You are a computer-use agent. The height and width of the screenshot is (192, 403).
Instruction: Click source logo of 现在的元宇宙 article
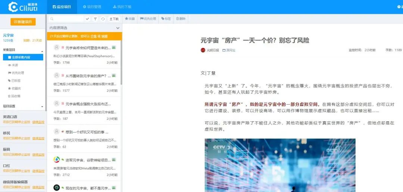(x=57, y=188)
